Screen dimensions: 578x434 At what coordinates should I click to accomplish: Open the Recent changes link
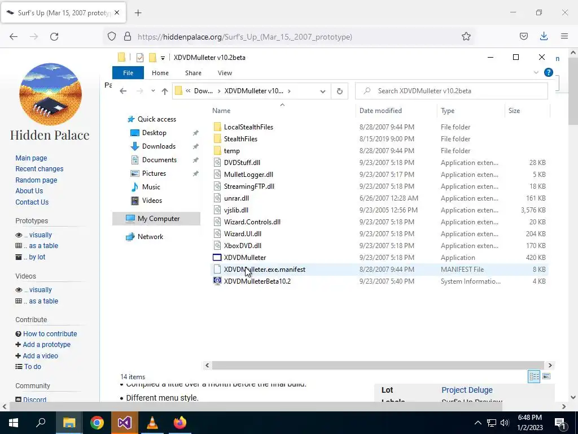39,169
